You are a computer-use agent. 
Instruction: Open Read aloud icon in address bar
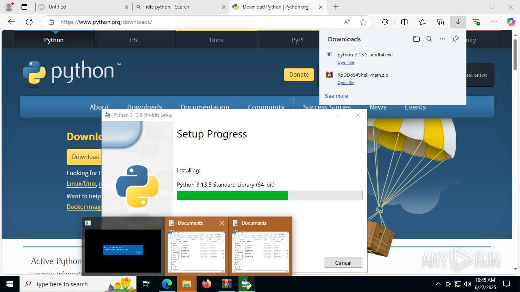point(347,22)
